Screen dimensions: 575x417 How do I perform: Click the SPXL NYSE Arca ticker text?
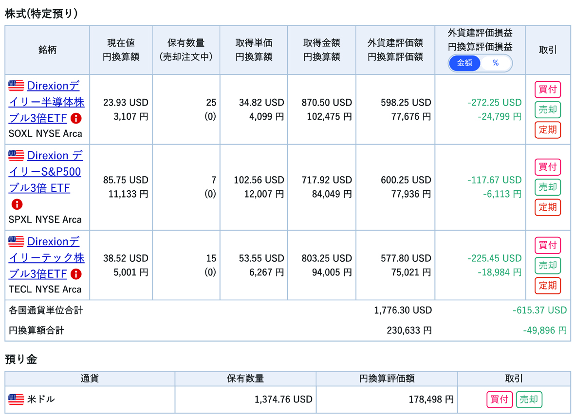(x=45, y=219)
